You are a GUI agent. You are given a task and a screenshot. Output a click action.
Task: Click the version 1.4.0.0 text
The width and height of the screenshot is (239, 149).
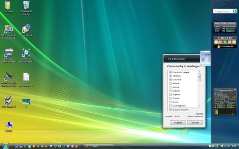click(172, 116)
